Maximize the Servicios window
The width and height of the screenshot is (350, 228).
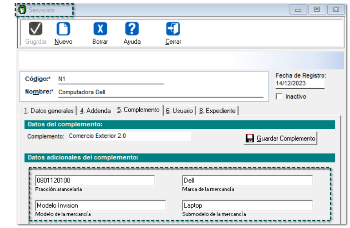pos(317,10)
